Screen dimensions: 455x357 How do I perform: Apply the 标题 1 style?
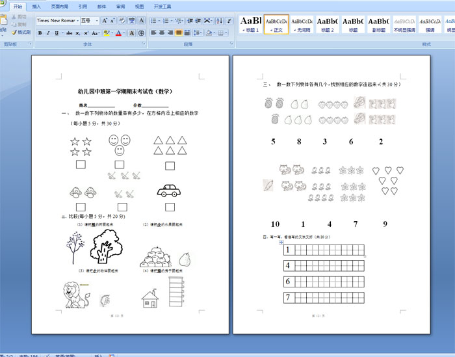pyautogui.click(x=251, y=24)
